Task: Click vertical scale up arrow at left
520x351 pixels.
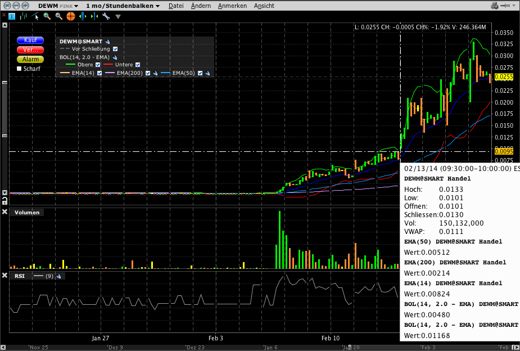Action: pos(4,25)
